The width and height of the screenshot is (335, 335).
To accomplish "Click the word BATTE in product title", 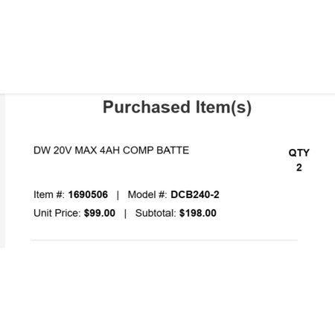I will [173, 150].
